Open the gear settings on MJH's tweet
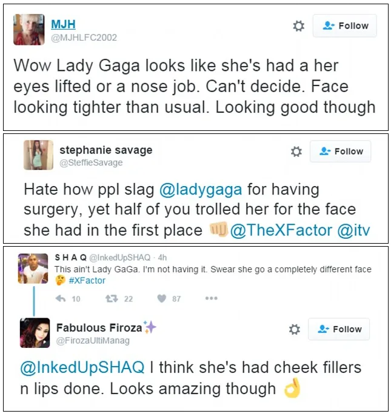The height and width of the screenshot is (414, 391). pos(298,26)
